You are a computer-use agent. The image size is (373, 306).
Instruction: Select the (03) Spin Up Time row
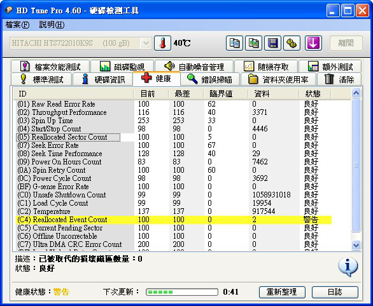point(174,121)
